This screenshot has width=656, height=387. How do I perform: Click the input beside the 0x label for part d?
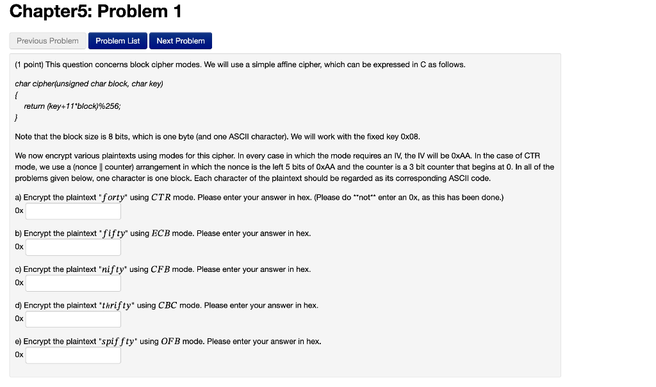(72, 319)
